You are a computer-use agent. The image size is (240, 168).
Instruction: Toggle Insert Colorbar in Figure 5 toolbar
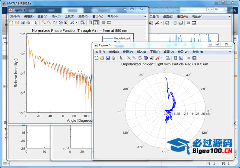pyautogui.click(x=176, y=58)
